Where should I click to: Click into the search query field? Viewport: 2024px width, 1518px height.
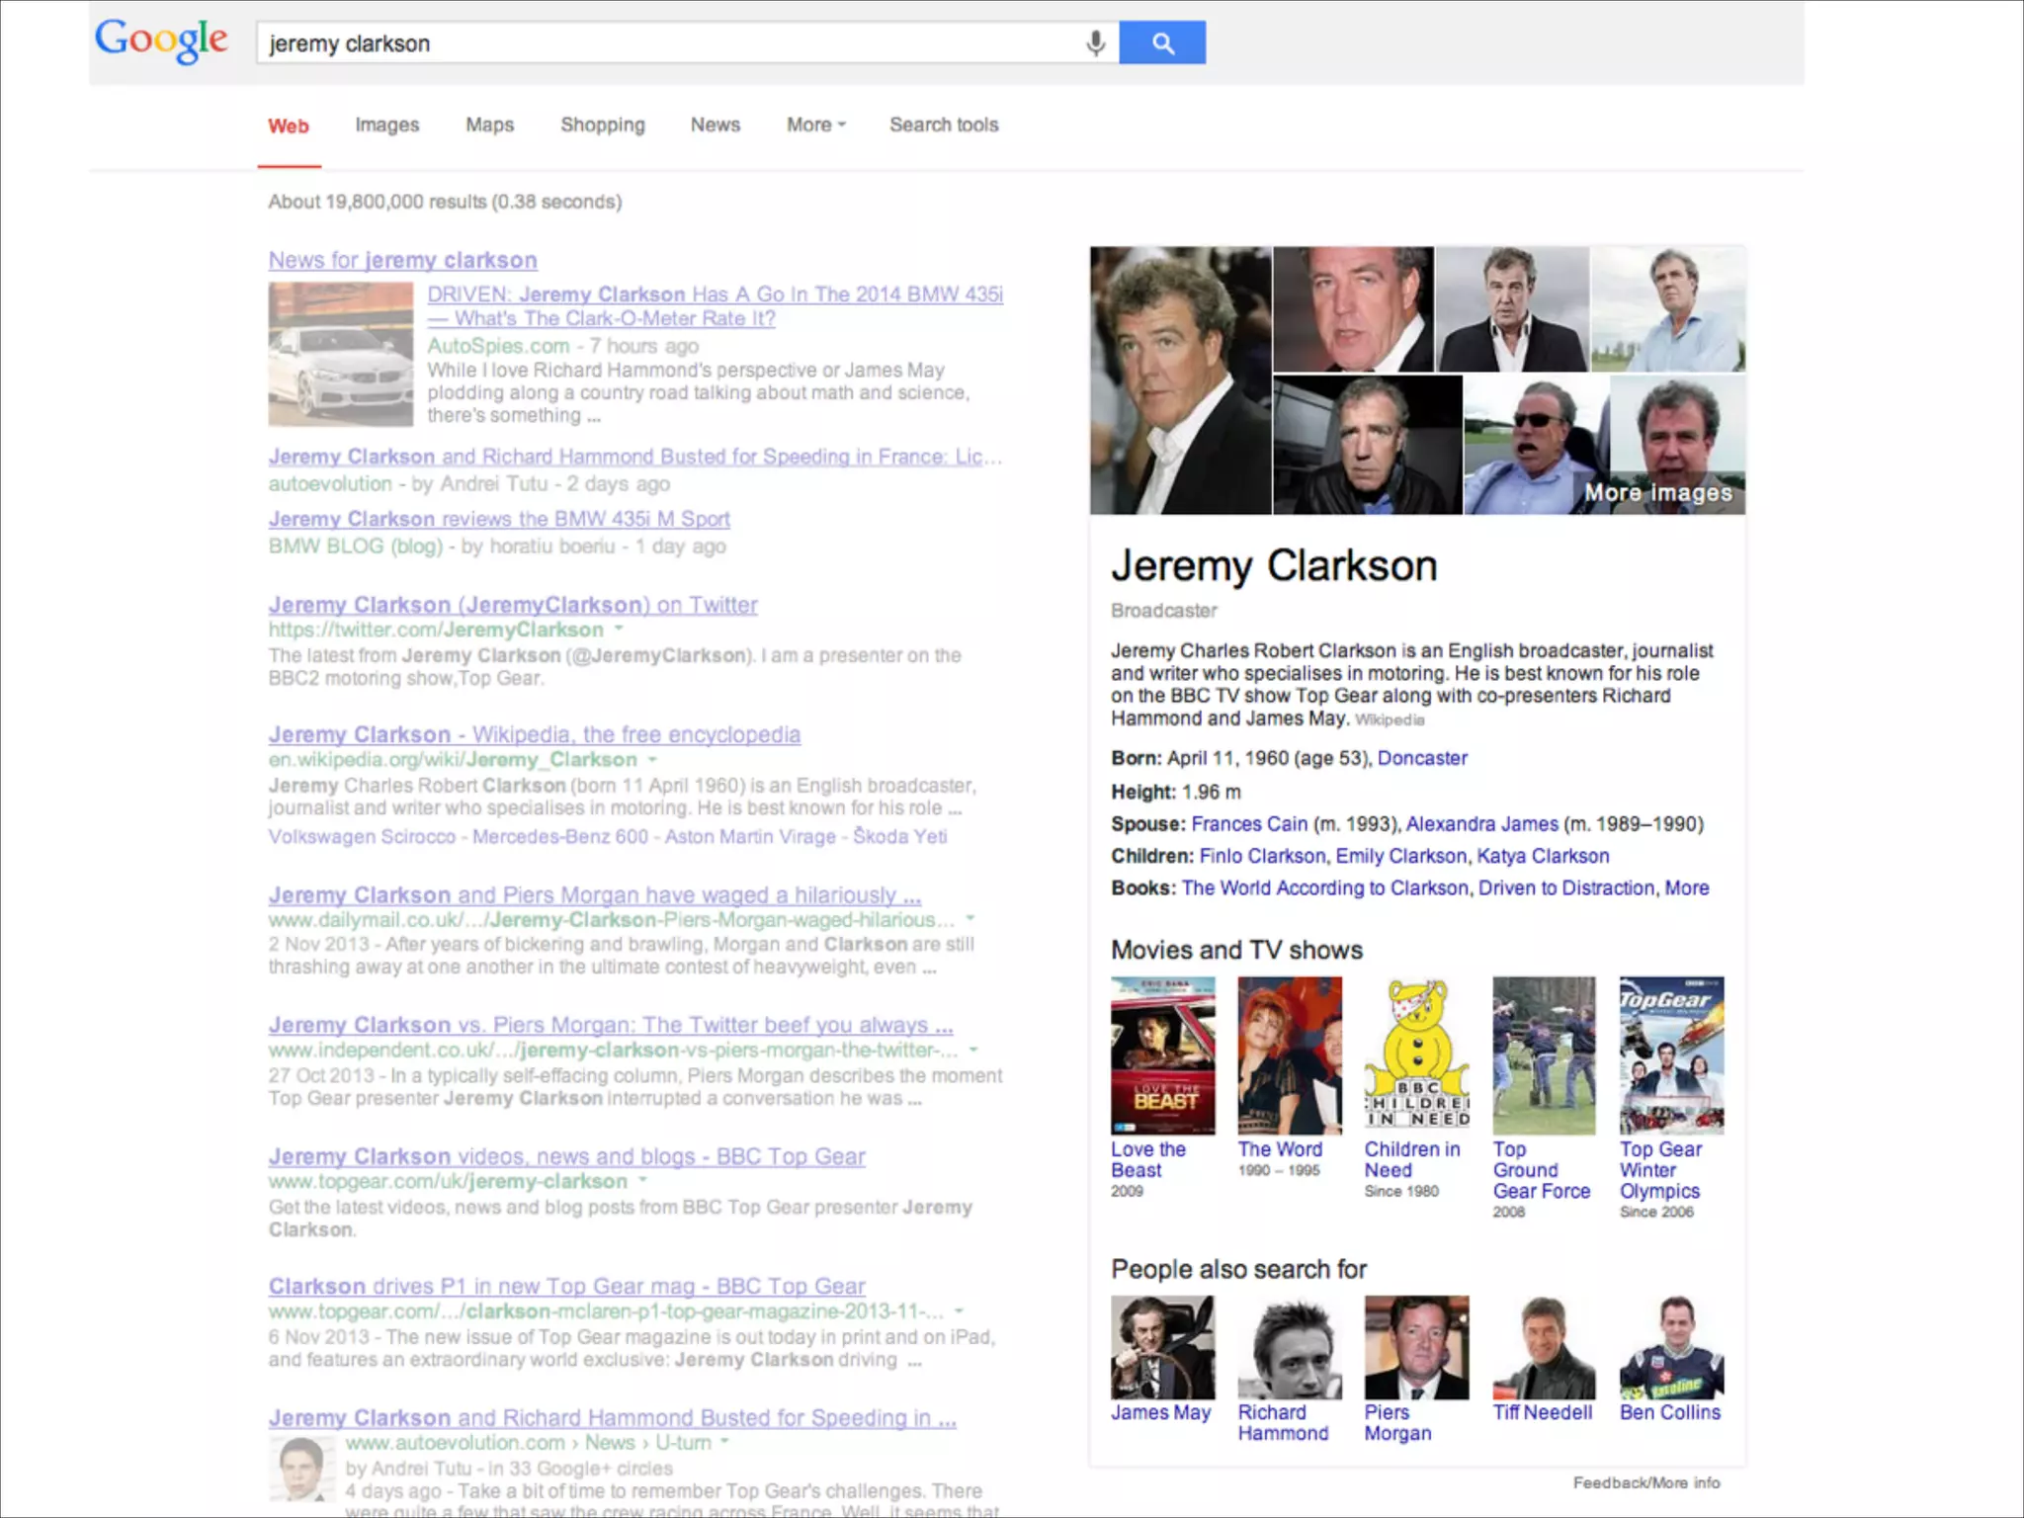(x=672, y=43)
